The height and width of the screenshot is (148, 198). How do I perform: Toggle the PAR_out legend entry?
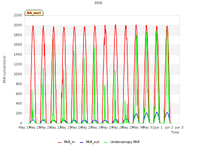[x=90, y=142]
